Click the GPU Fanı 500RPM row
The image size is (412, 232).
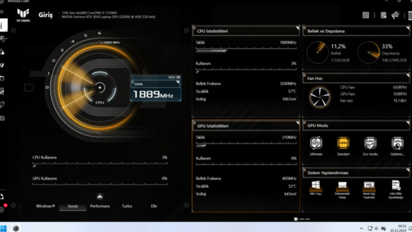coord(373,94)
